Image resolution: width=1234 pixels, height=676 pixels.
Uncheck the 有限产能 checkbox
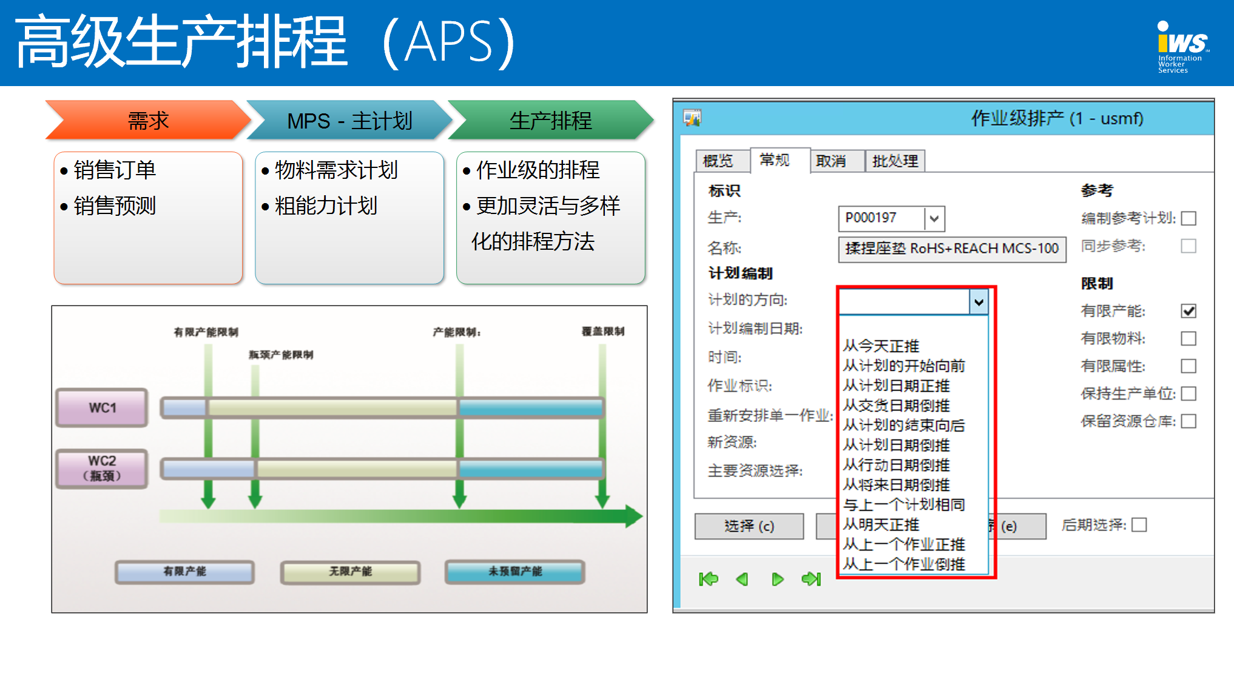pyautogui.click(x=1188, y=311)
